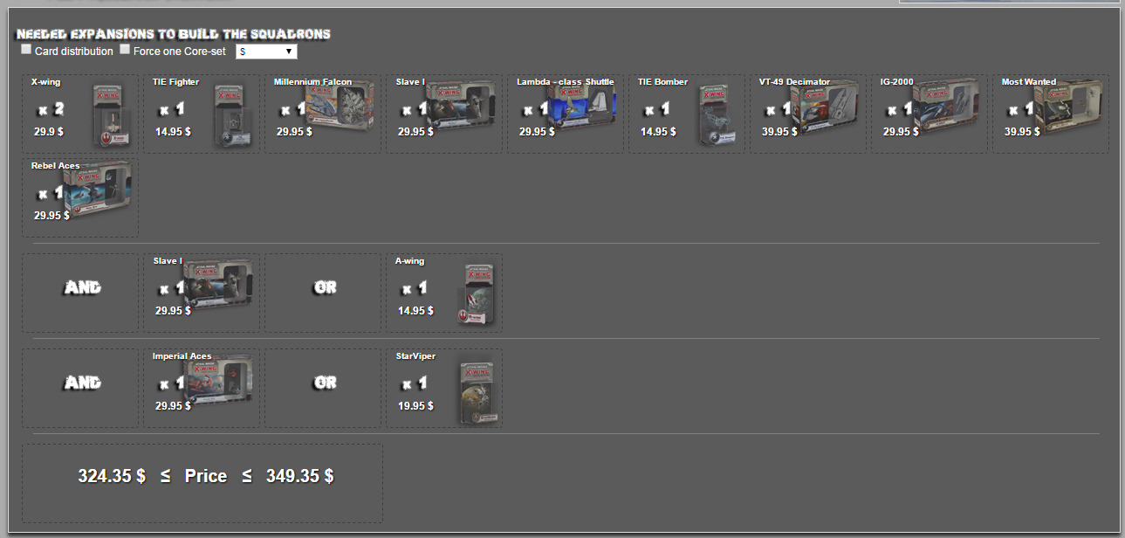Open the Millennium Falcon box image
The height and width of the screenshot is (538, 1125).
(340, 107)
